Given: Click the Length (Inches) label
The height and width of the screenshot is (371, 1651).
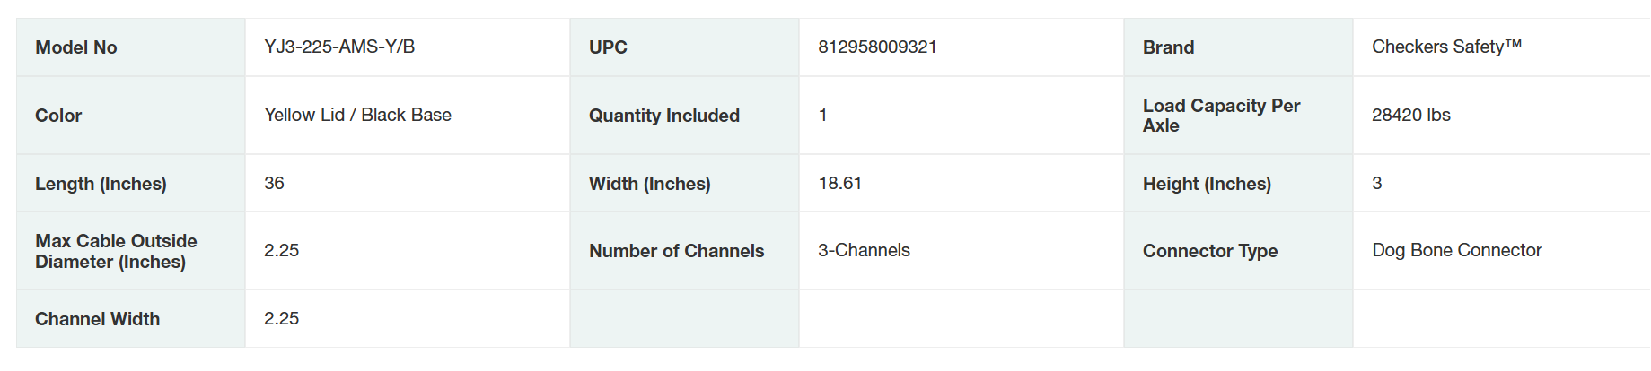Looking at the screenshot, I should [101, 184].
